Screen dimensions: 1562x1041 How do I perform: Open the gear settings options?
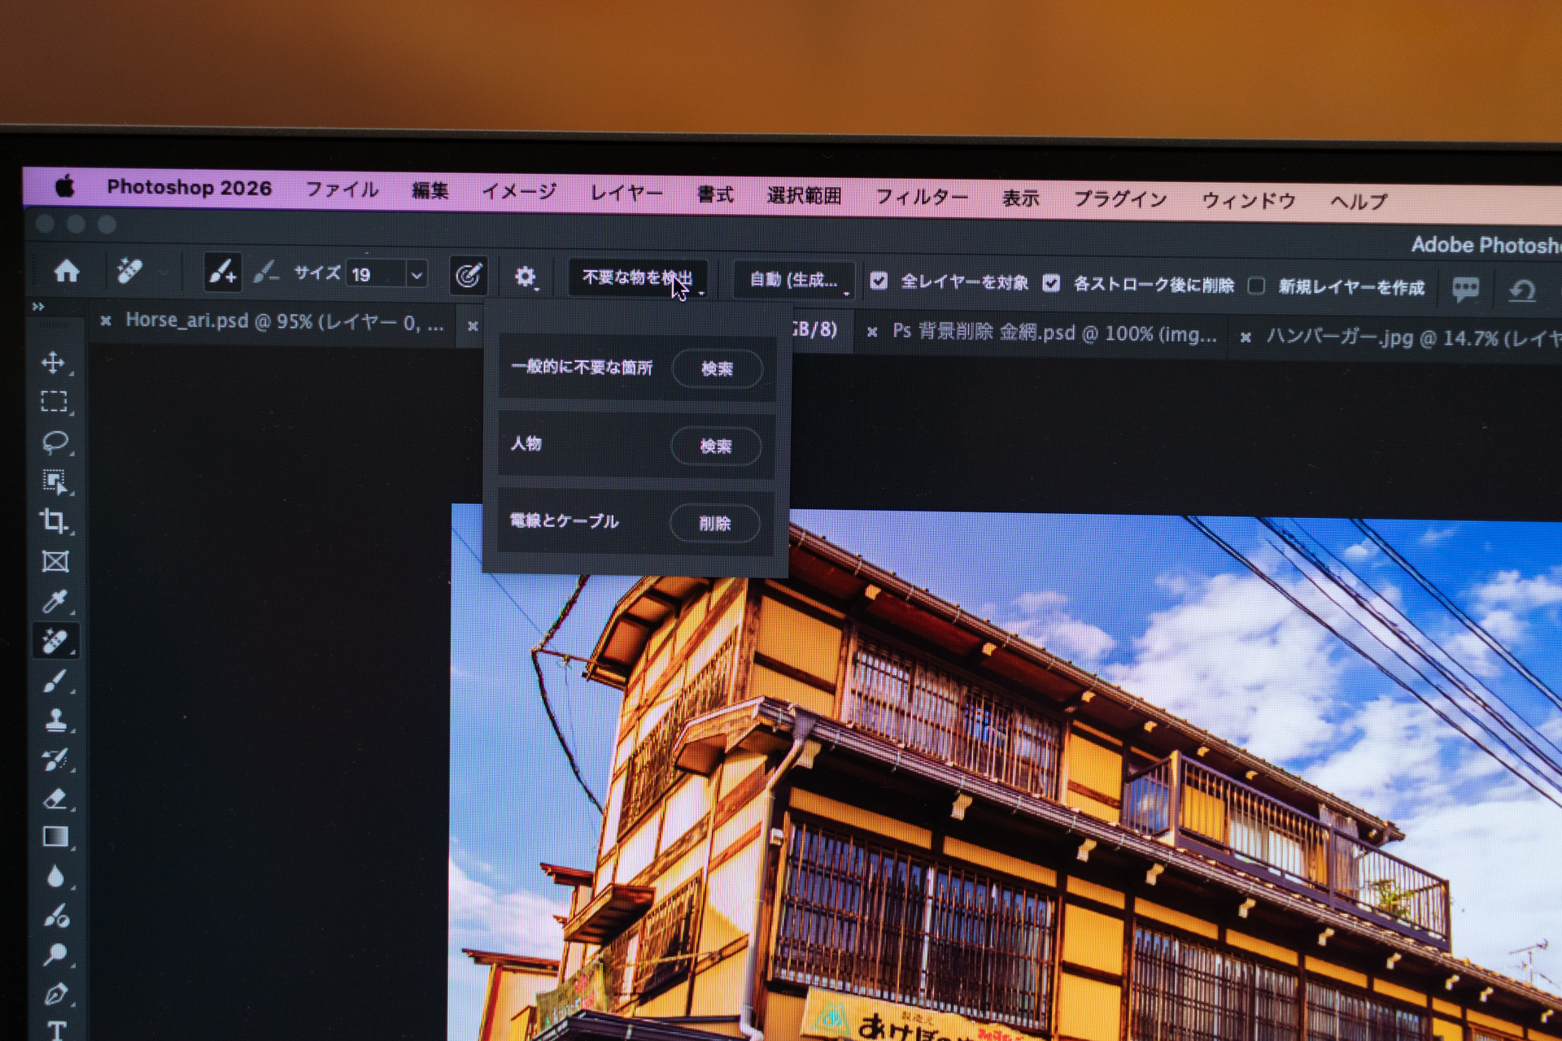click(x=526, y=277)
